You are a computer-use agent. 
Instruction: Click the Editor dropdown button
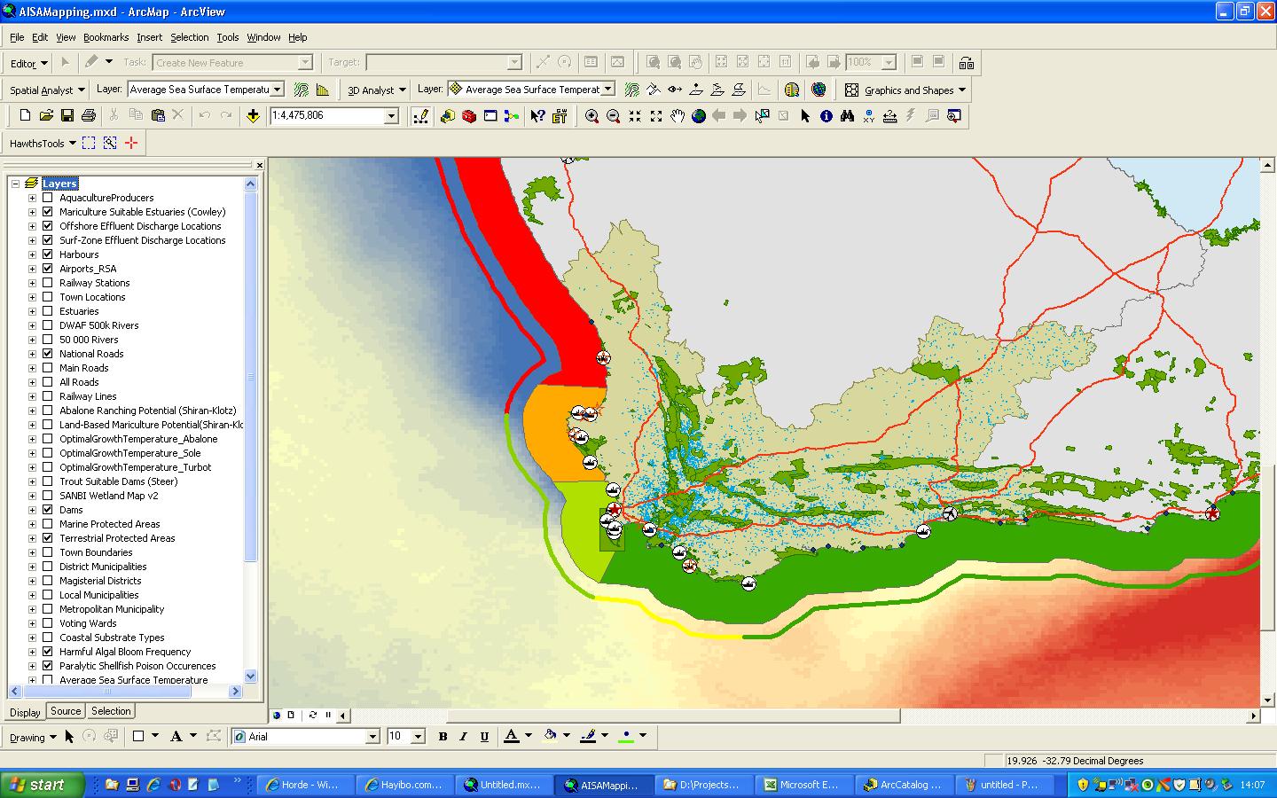pyautogui.click(x=29, y=63)
